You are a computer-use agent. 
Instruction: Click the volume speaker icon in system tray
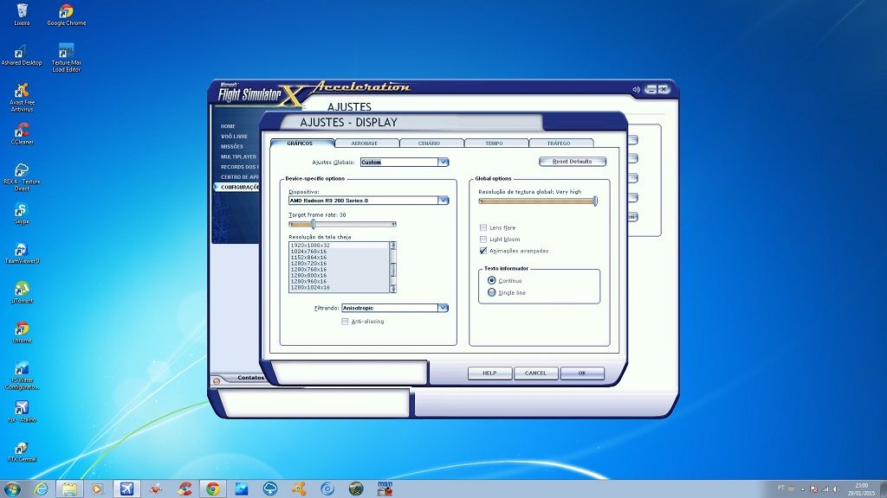[836, 489]
